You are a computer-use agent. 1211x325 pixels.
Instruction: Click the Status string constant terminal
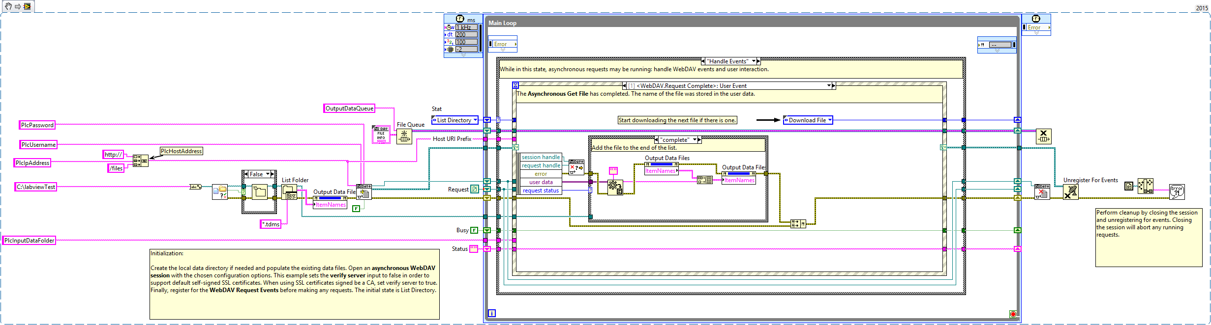click(474, 249)
